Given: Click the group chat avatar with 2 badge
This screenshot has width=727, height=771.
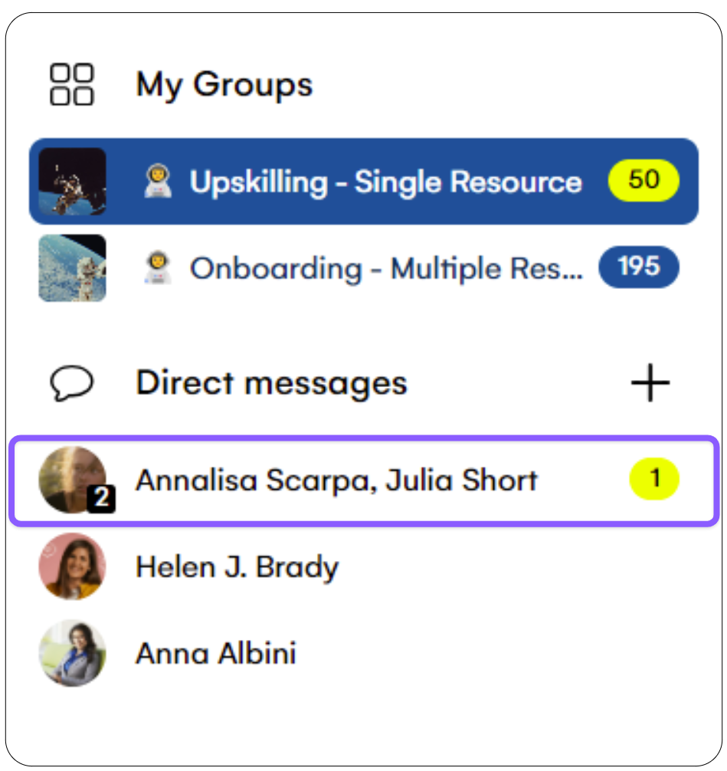Looking at the screenshot, I should (75, 481).
